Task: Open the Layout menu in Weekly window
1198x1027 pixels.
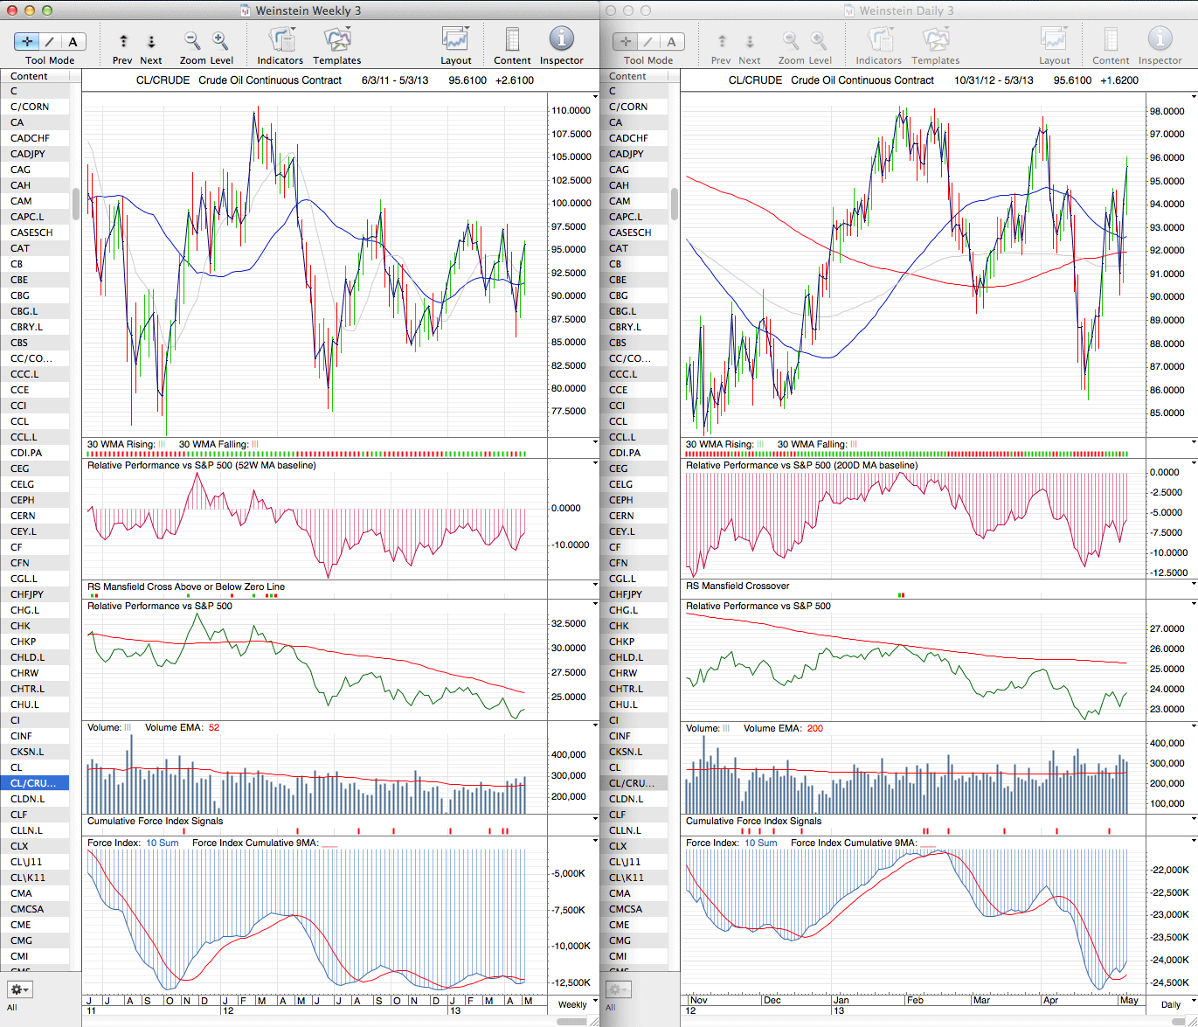Action: 455,41
